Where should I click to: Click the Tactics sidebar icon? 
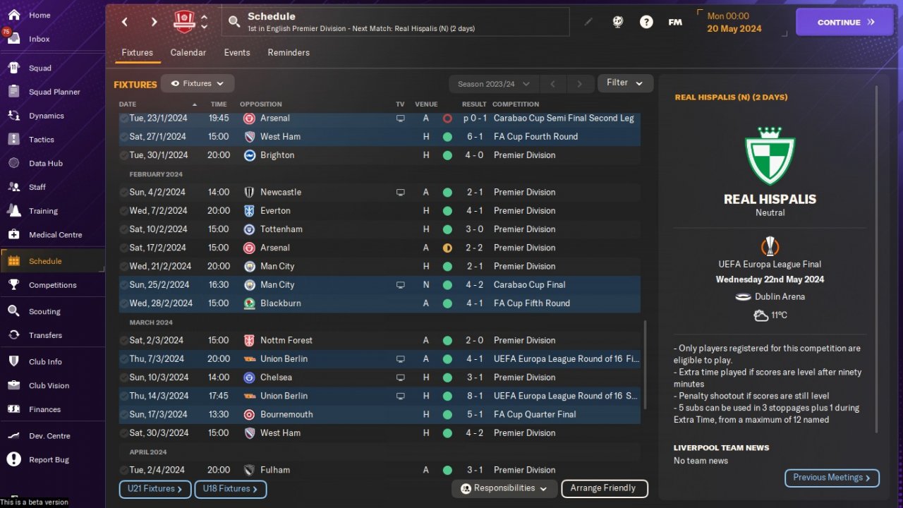coord(13,140)
